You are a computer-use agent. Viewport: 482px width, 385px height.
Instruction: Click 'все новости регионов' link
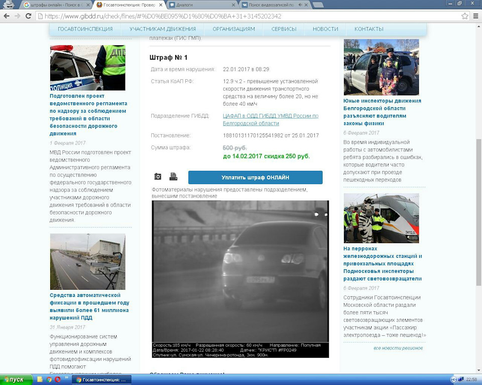tap(398, 348)
